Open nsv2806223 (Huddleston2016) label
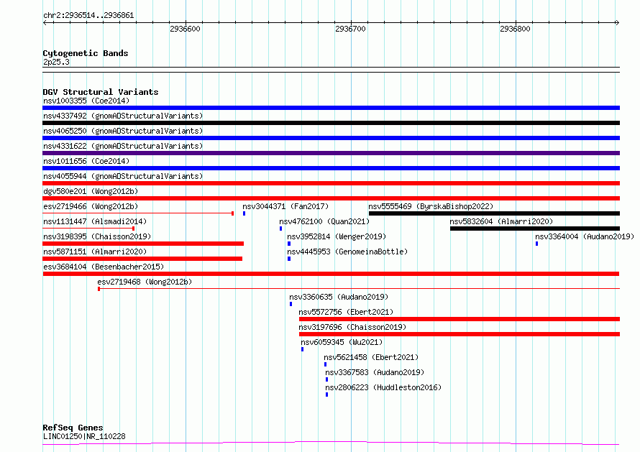 click(x=383, y=387)
